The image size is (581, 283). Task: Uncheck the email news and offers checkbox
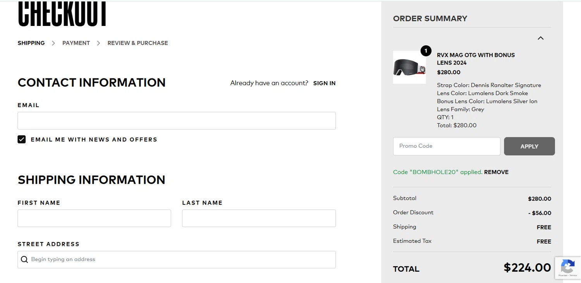(22, 140)
